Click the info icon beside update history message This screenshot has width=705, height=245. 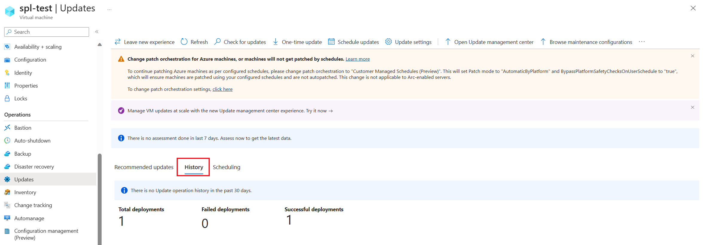point(124,190)
